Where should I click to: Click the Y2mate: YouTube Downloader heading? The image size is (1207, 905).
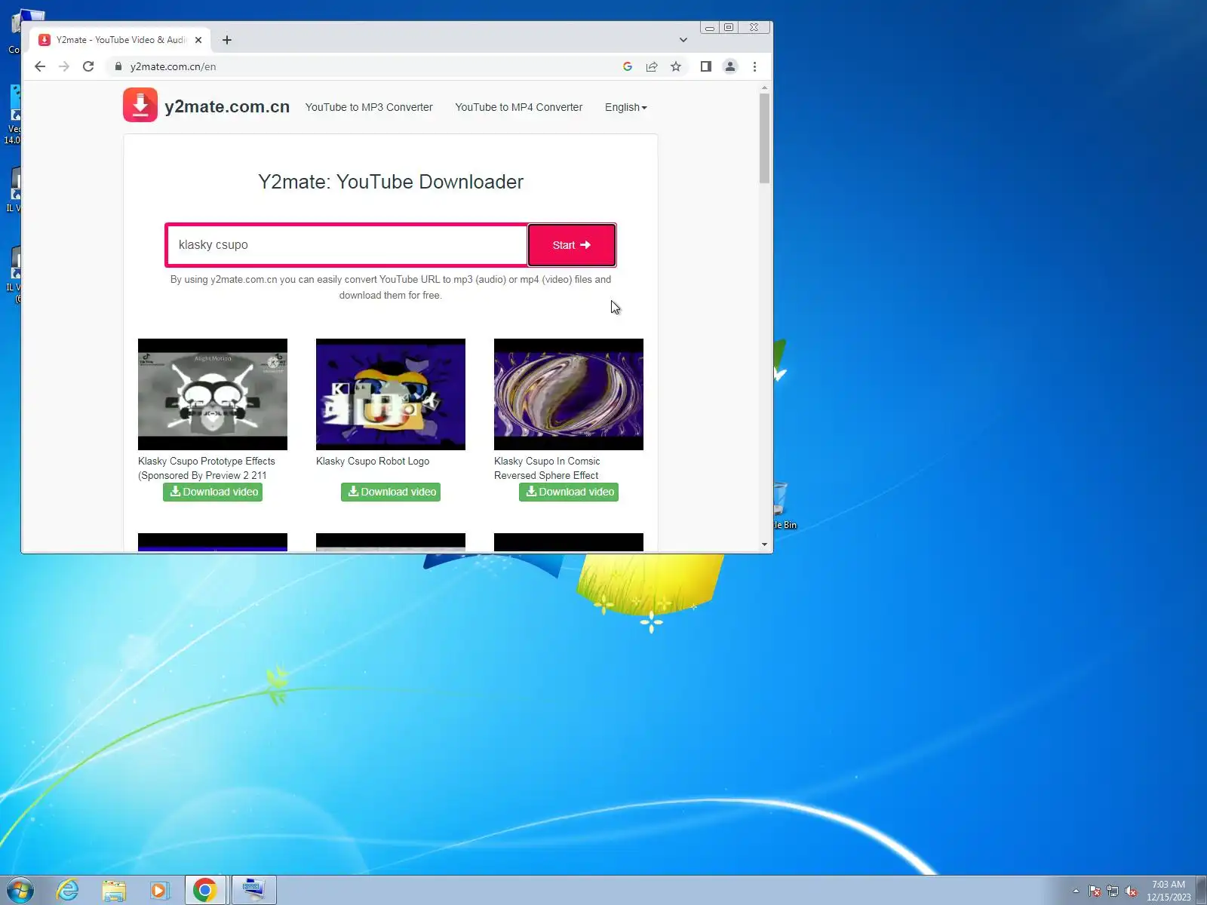391,182
